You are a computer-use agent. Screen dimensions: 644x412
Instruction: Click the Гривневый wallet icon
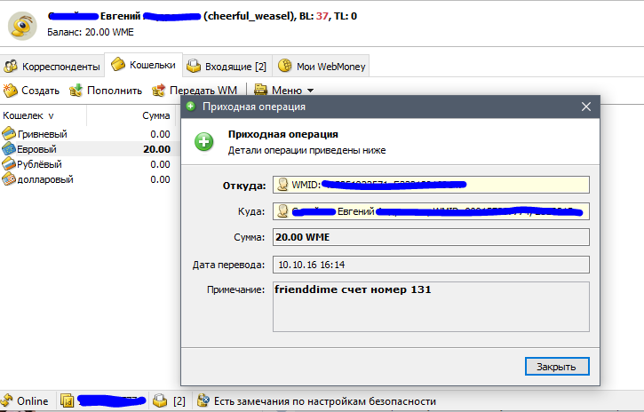[x=9, y=133]
